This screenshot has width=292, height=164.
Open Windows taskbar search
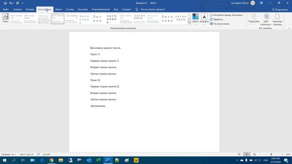coord(14,160)
